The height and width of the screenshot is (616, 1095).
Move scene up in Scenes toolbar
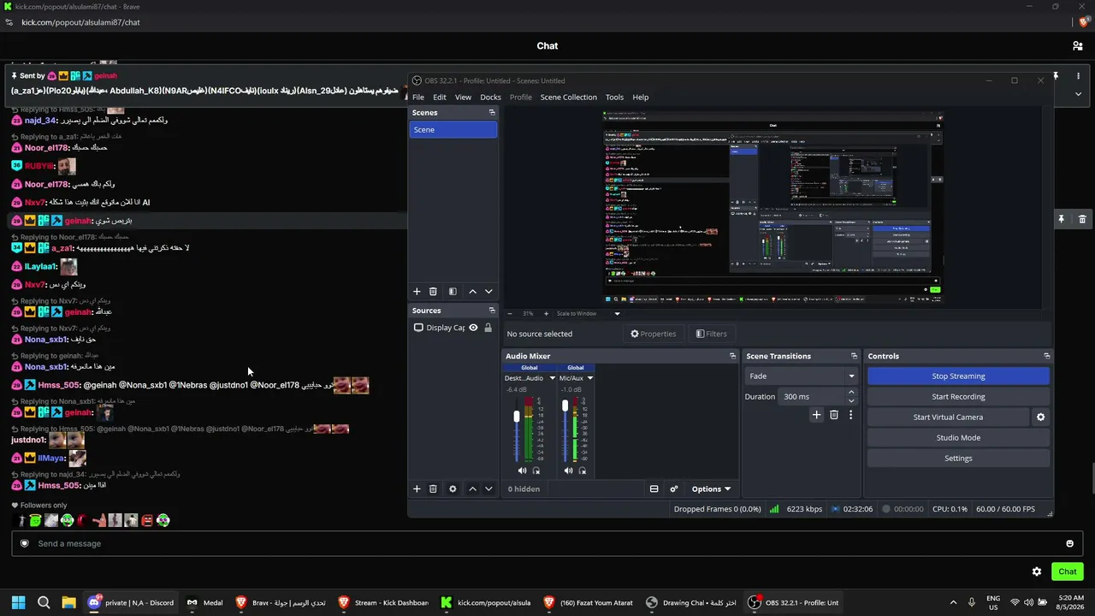472,292
